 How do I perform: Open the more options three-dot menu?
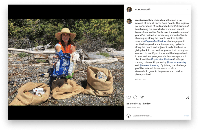point(187,10)
